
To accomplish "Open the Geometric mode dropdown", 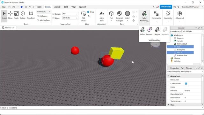I will (x=44, y=11).
